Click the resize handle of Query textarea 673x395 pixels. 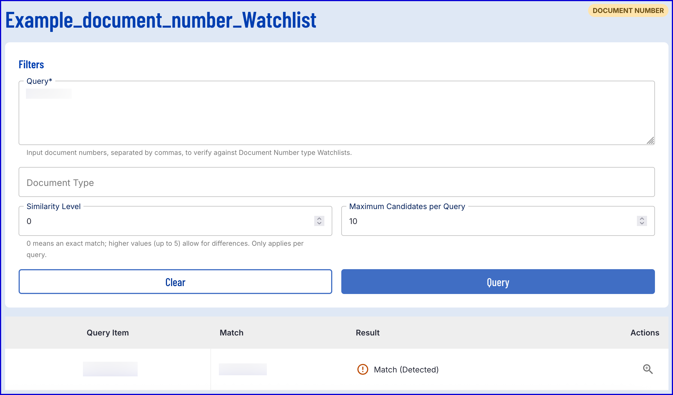[x=650, y=141]
